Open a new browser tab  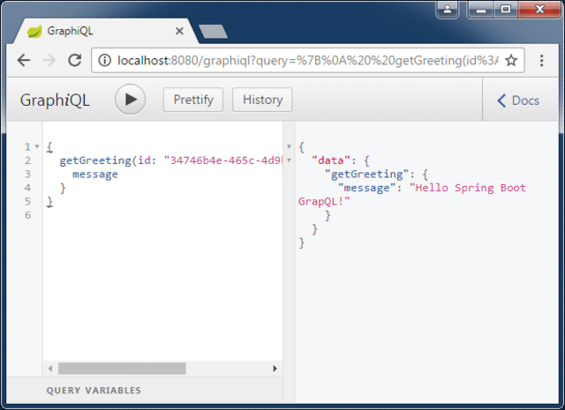point(213,32)
